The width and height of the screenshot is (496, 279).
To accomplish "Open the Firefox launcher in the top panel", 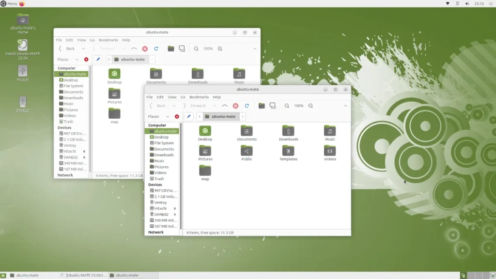I will (x=22, y=3).
